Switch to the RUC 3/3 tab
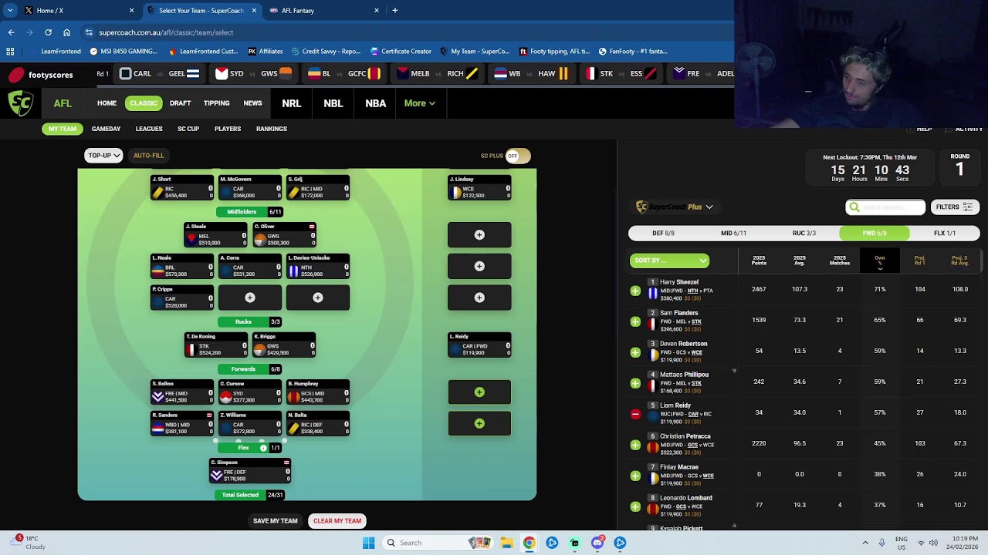988x555 pixels. coord(804,233)
